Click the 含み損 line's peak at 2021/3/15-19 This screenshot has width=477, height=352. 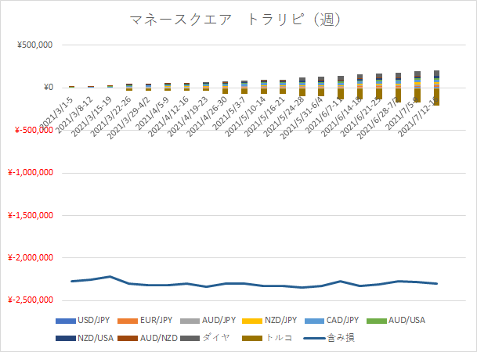[x=110, y=276]
